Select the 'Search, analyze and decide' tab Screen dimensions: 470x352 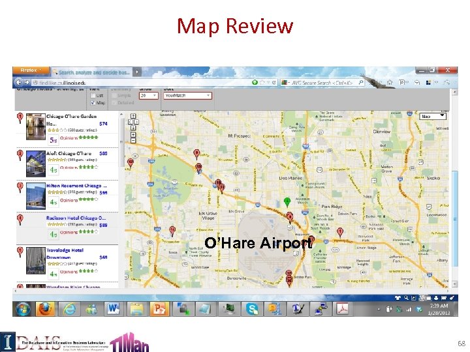tap(92, 72)
